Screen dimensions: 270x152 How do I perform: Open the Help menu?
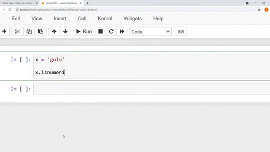coord(158,19)
